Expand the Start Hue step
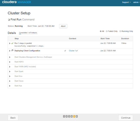 pos(10,86)
